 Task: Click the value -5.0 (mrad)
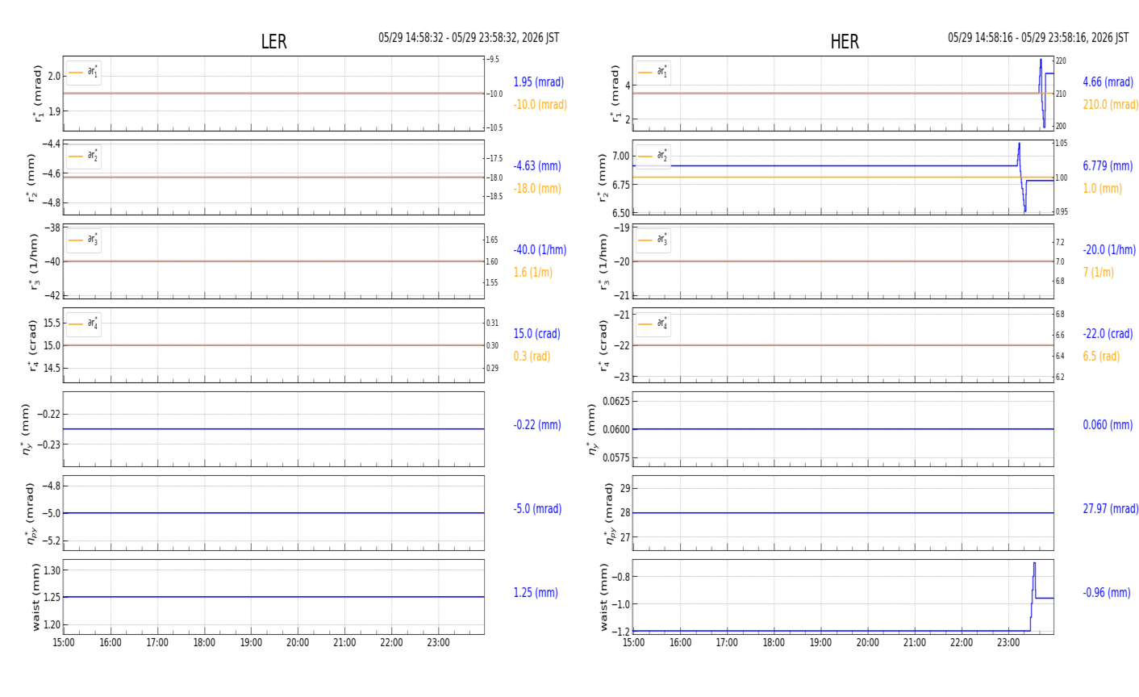[x=537, y=509]
